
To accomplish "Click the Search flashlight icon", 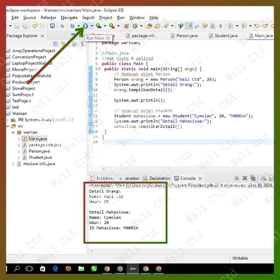I will pyautogui.click(x=166, y=26).
